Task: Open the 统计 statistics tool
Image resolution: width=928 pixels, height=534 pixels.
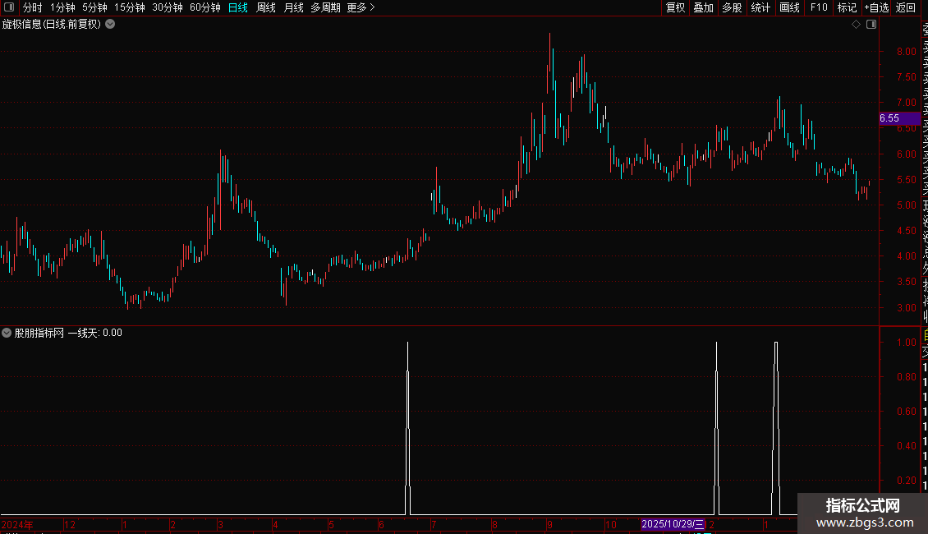Action: click(x=760, y=7)
